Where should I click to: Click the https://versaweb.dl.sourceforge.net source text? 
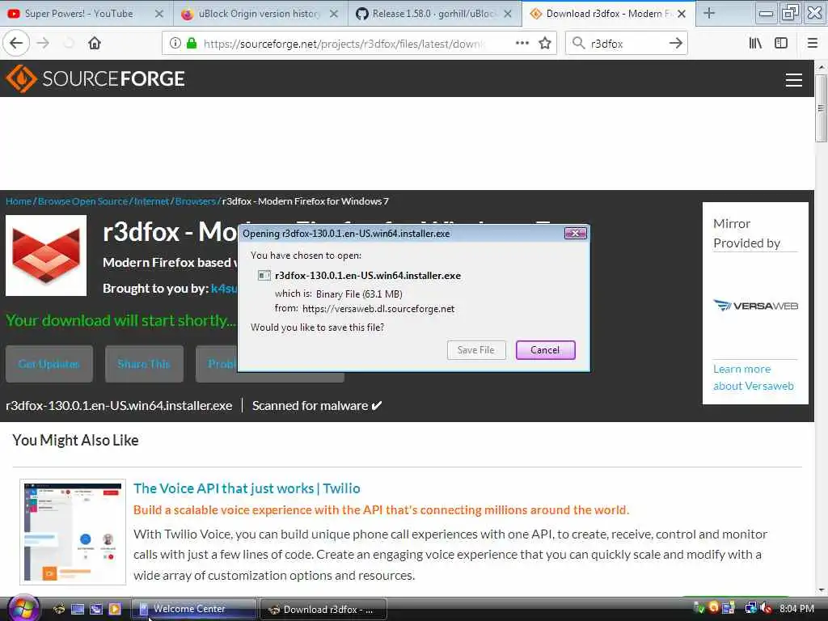[x=378, y=309]
